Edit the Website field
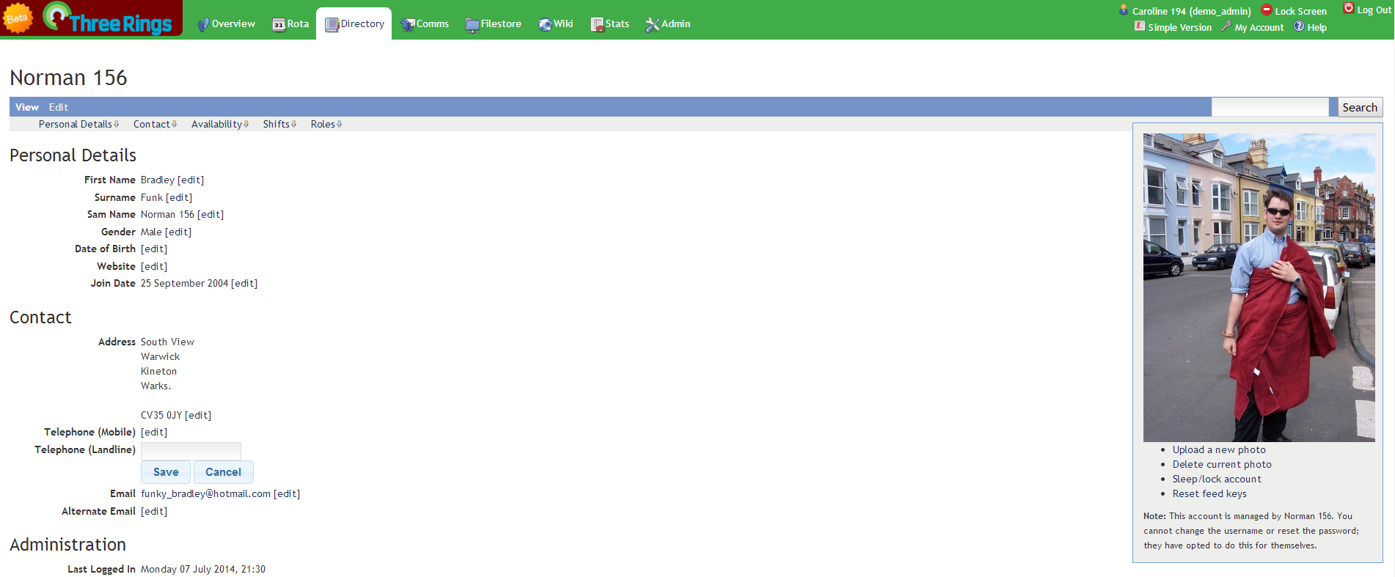The image size is (1395, 577). (x=154, y=266)
